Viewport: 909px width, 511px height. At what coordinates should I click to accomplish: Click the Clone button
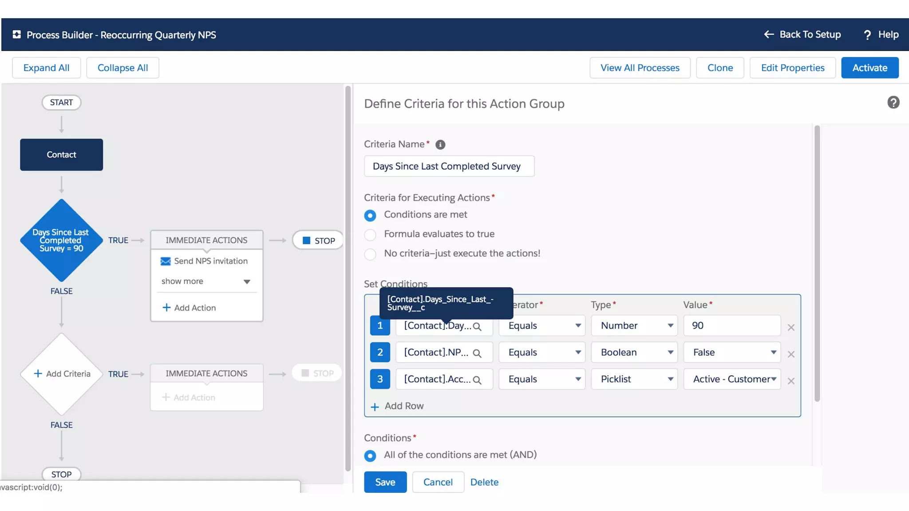point(720,68)
